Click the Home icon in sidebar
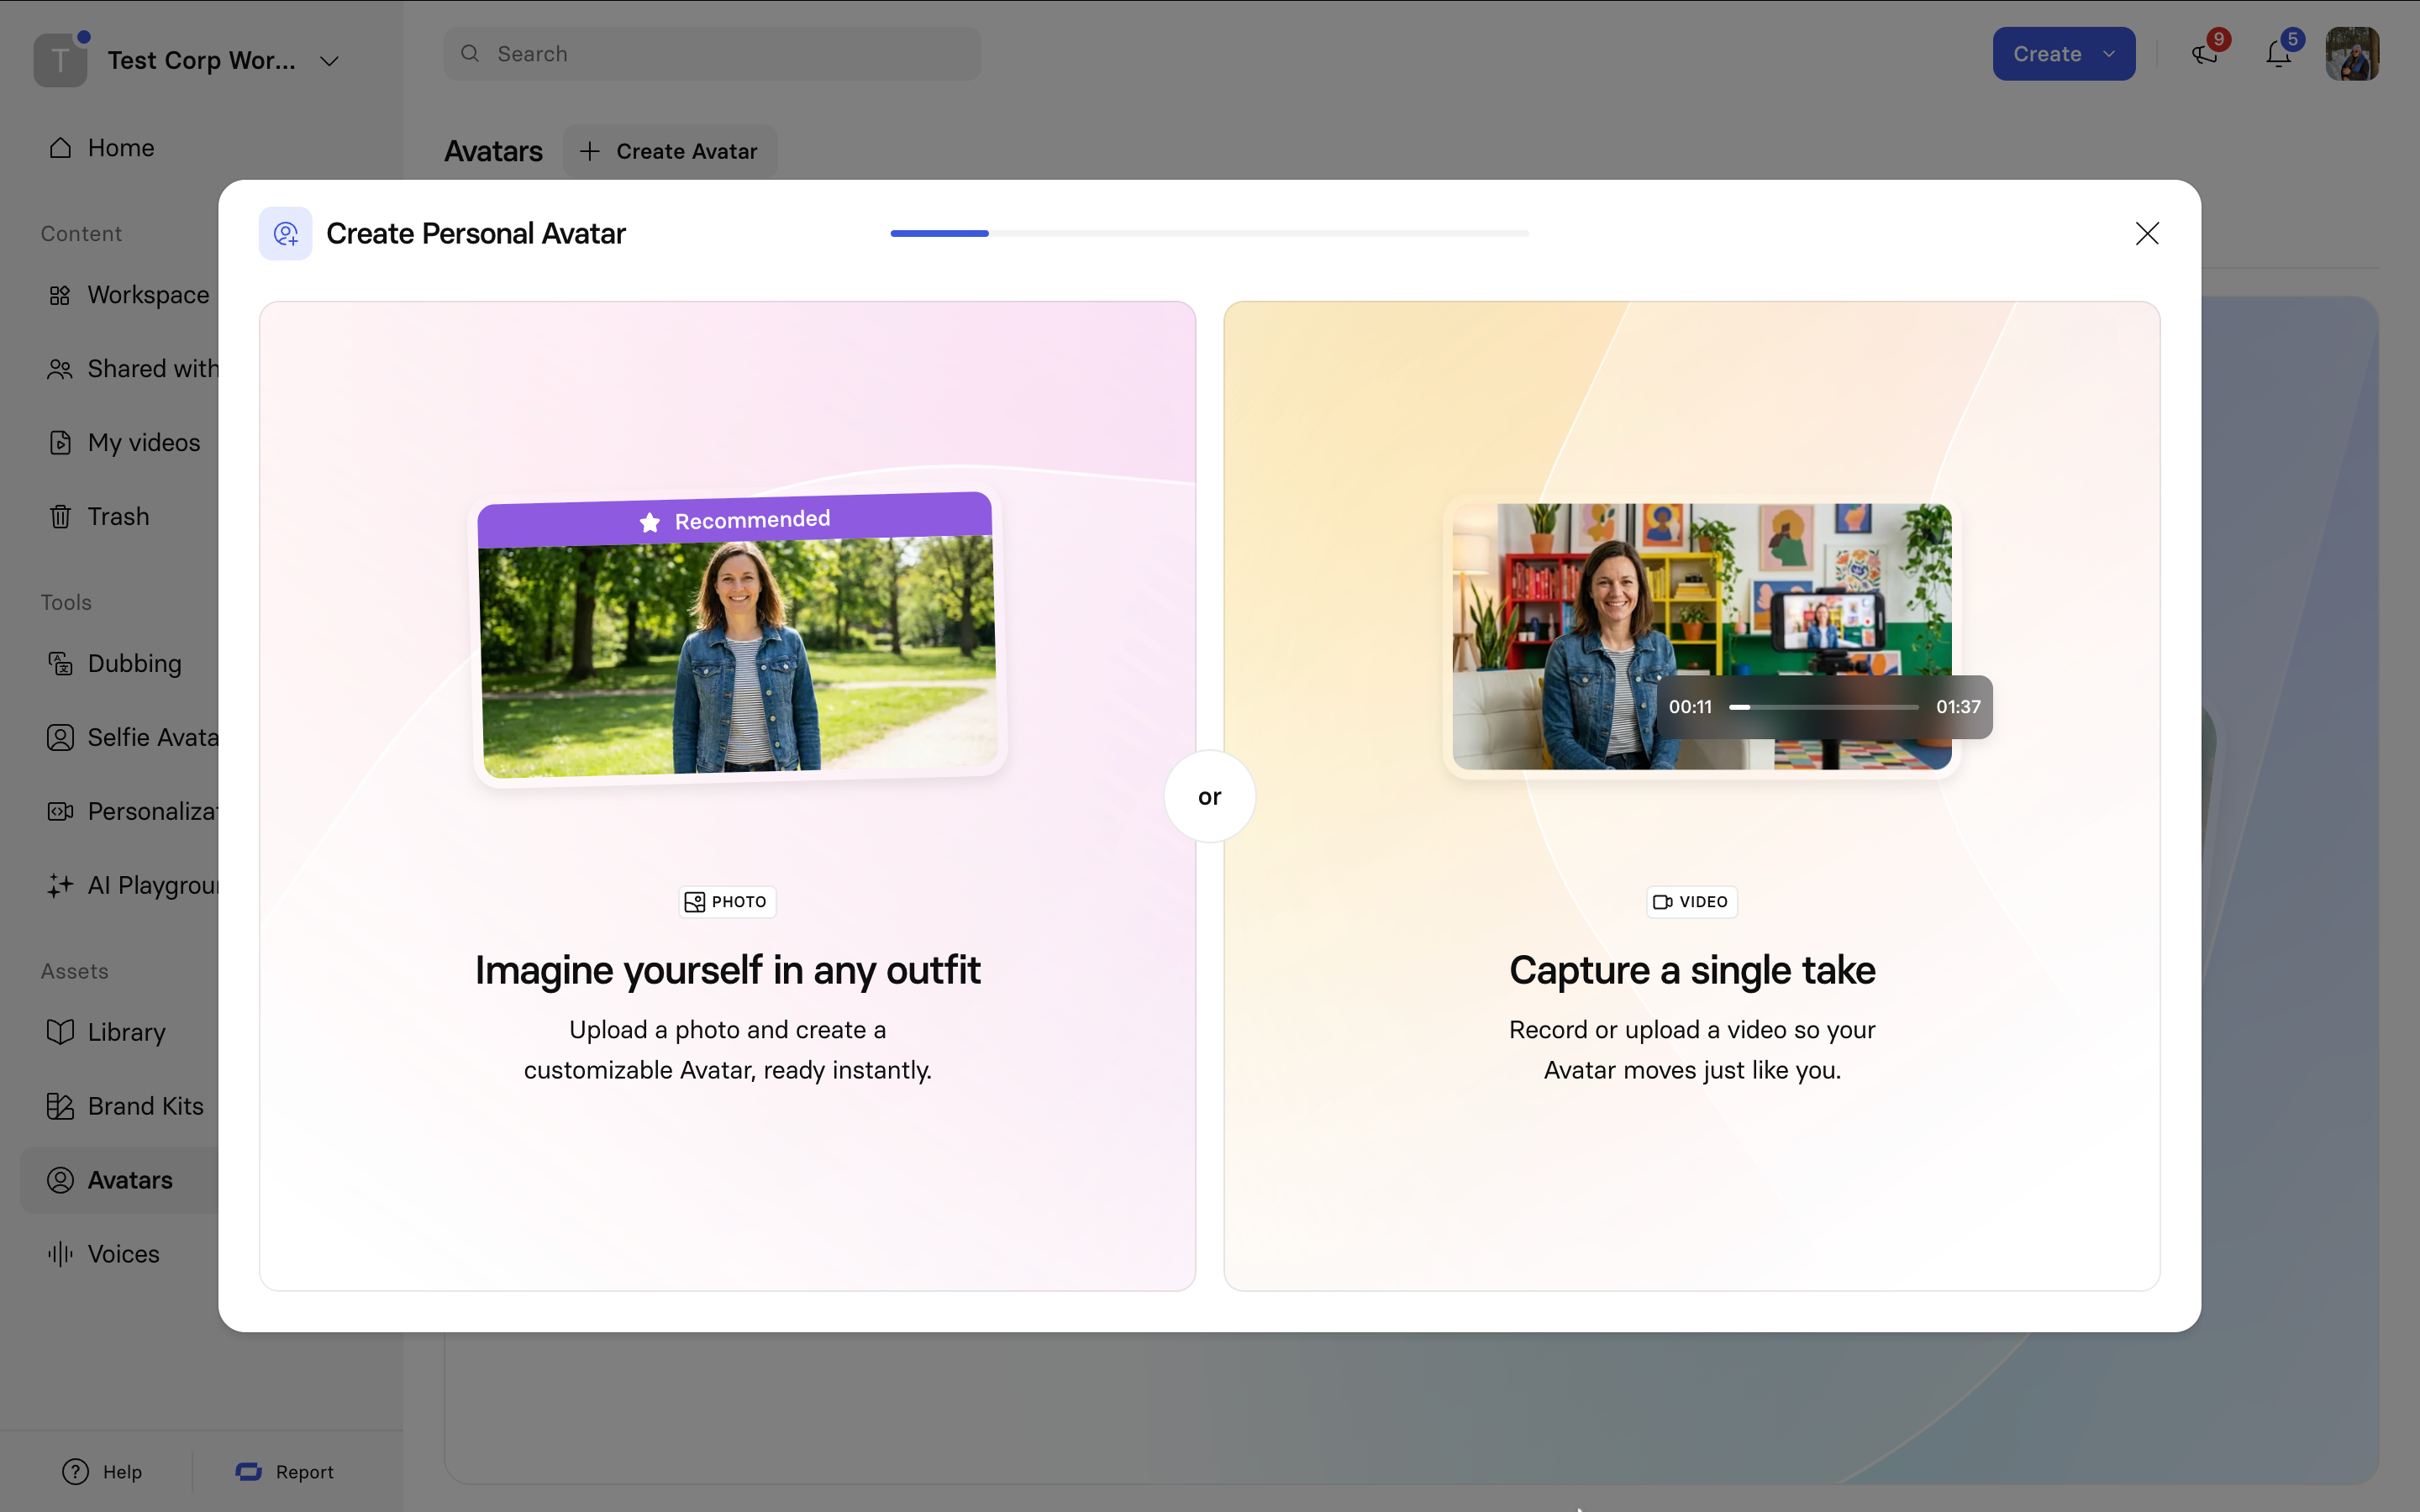This screenshot has width=2420, height=1512. 60,148
